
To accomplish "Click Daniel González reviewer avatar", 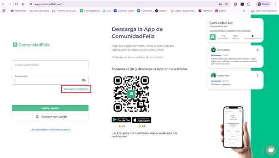I will 213,50.
